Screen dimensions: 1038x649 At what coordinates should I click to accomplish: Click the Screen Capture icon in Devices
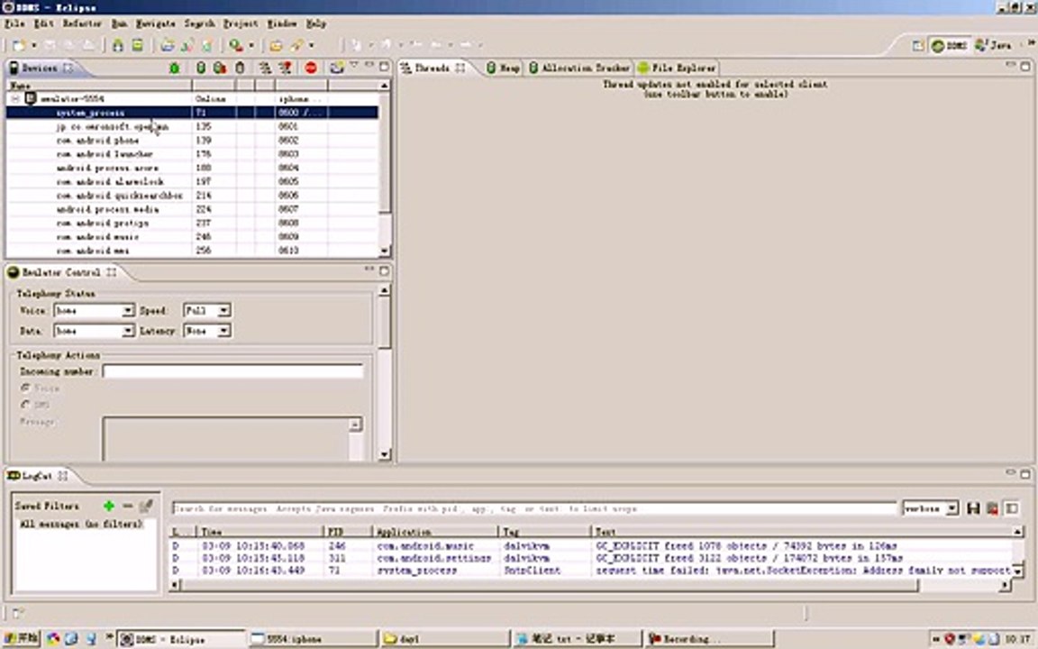[x=337, y=68]
